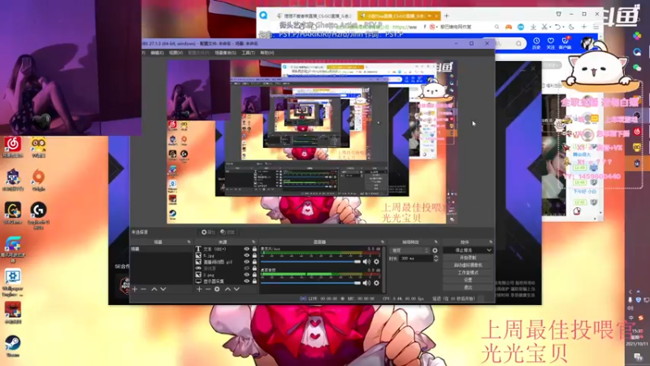Open a new browser tab with the plus
The height and width of the screenshot is (366, 650).
pyautogui.click(x=446, y=15)
